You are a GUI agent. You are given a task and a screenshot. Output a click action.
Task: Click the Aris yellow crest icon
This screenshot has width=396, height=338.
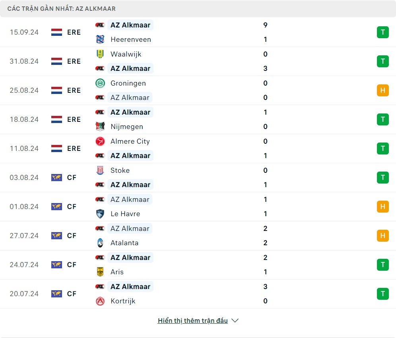click(x=100, y=272)
